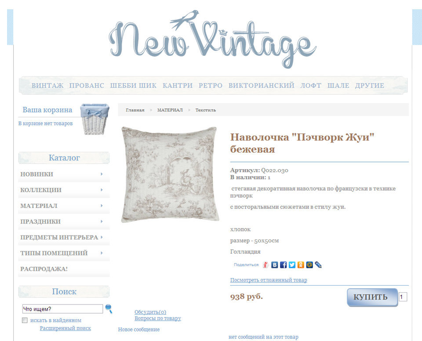The width and height of the screenshot is (422, 341).
Task: Expand the ПРАЗДНИКИ catalog arrow
Action: click(x=102, y=221)
